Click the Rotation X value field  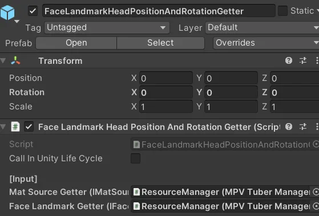(x=166, y=92)
